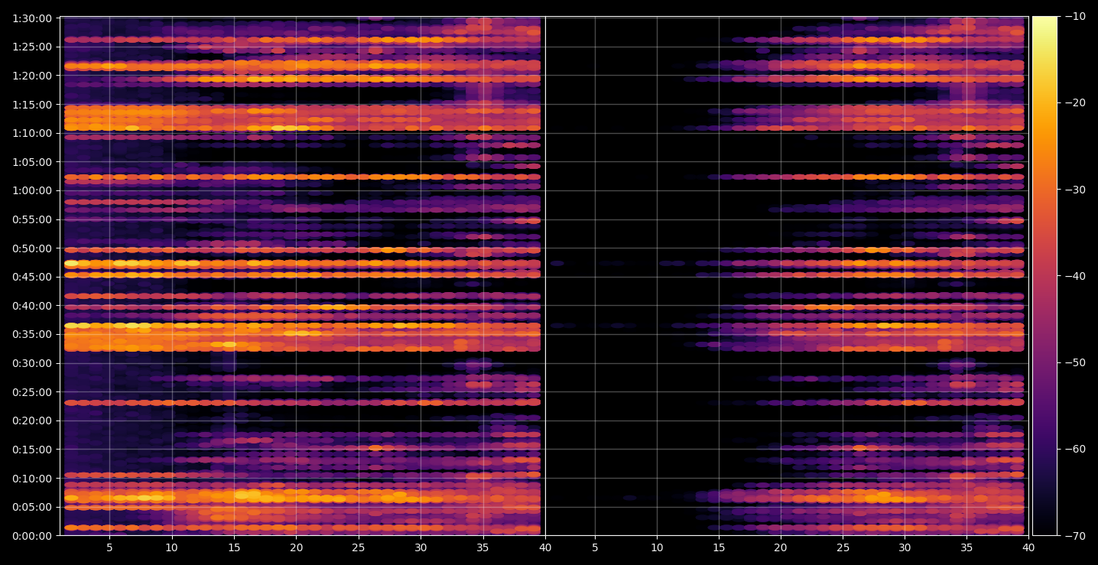Pick the 0:25:00 y-axis tick label
1098x565 pixels.
point(32,392)
